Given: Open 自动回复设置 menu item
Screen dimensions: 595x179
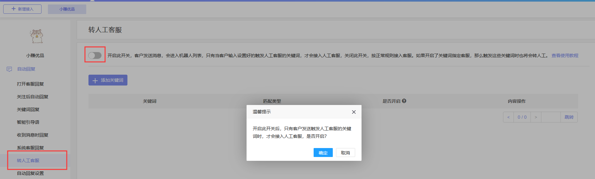Looking at the screenshot, I should [x=30, y=173].
